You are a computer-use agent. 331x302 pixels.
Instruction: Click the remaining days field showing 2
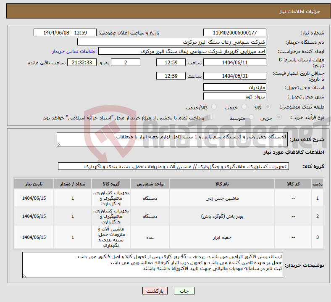(x=126, y=63)
